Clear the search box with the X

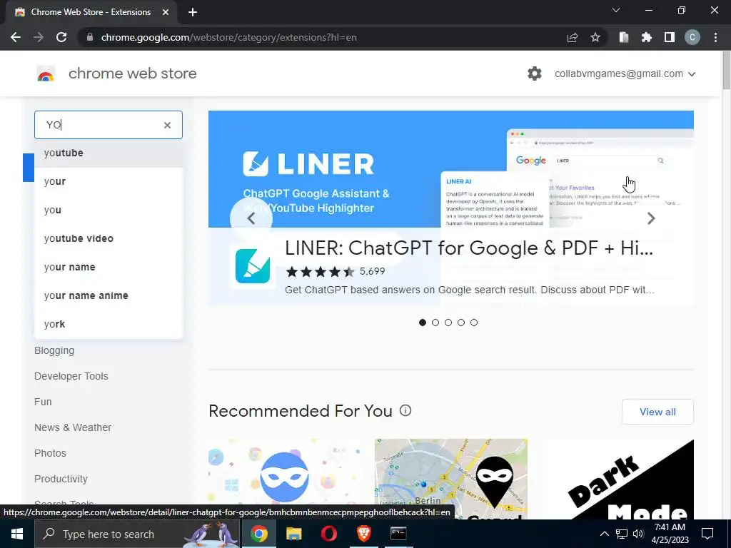(x=167, y=125)
